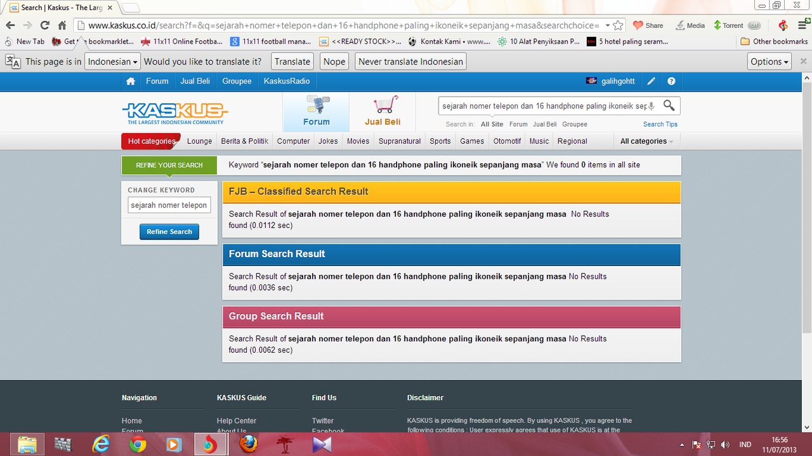Reload the page with the refresh icon
Viewport: 812px width, 456px height.
[44, 25]
